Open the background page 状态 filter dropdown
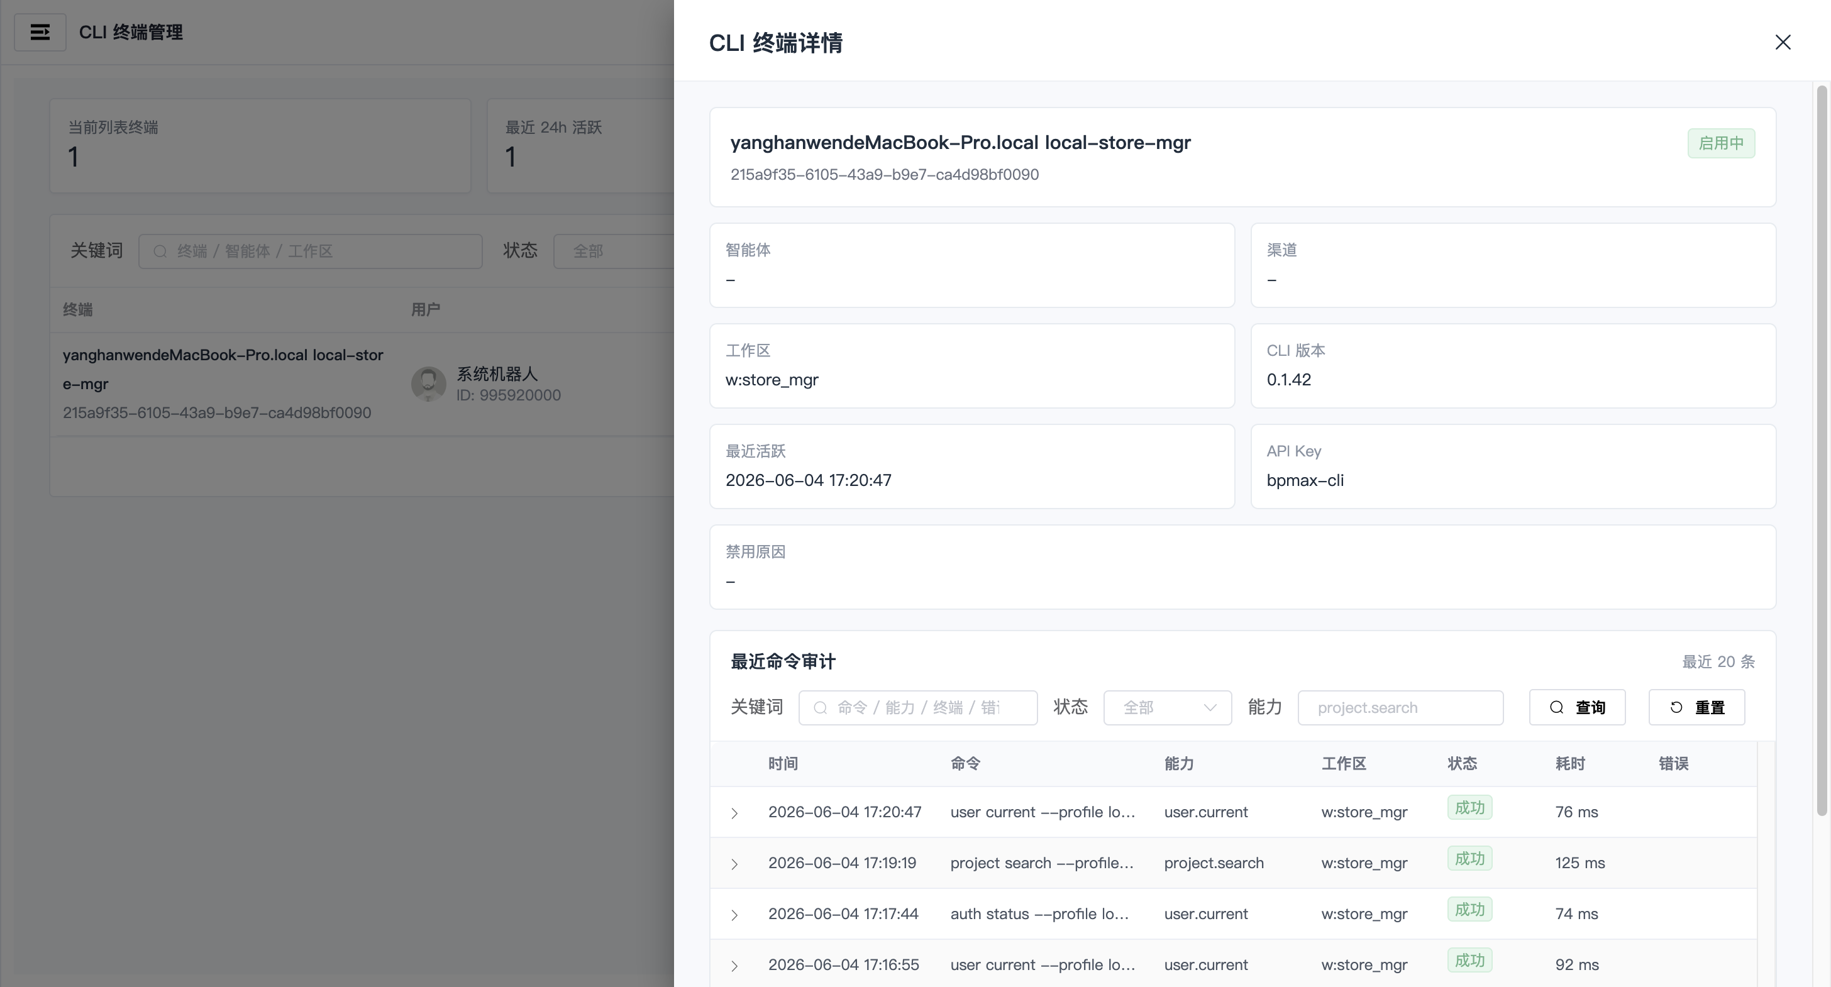1831x987 pixels. 612,251
